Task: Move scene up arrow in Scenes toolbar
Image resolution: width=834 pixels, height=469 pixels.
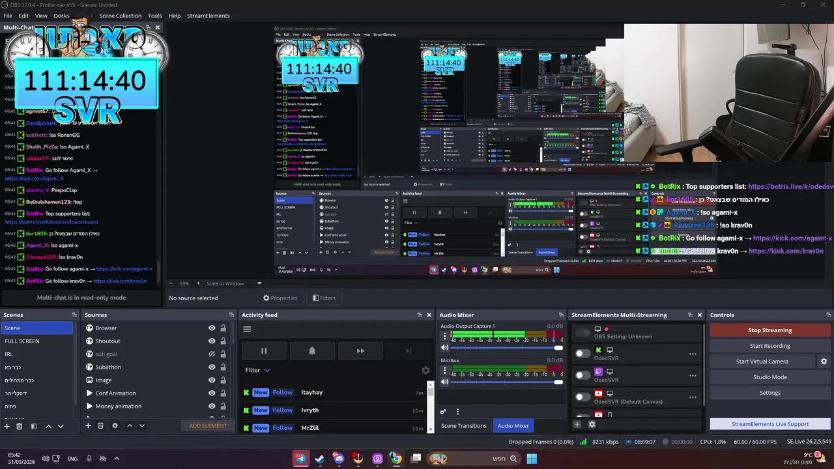Action: pyautogui.click(x=48, y=426)
